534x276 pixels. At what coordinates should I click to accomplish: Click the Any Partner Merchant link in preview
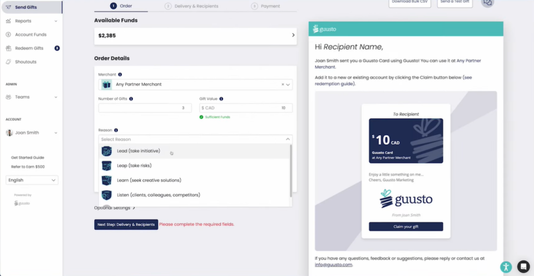click(398, 64)
